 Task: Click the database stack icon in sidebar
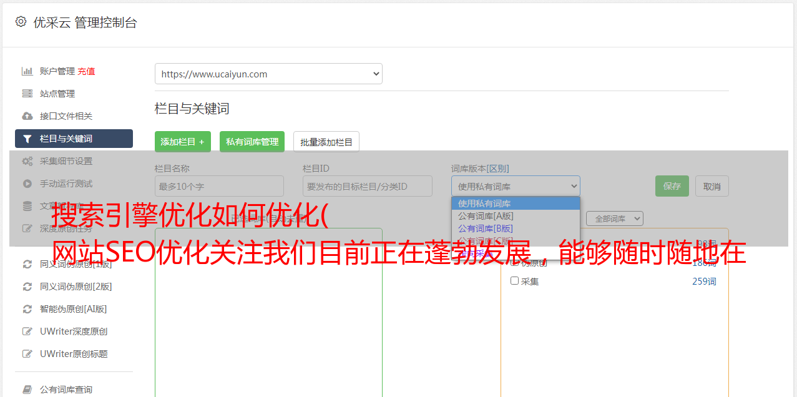coord(27,206)
